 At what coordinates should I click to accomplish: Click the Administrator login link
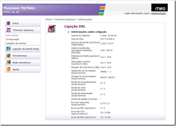(x=158, y=13)
